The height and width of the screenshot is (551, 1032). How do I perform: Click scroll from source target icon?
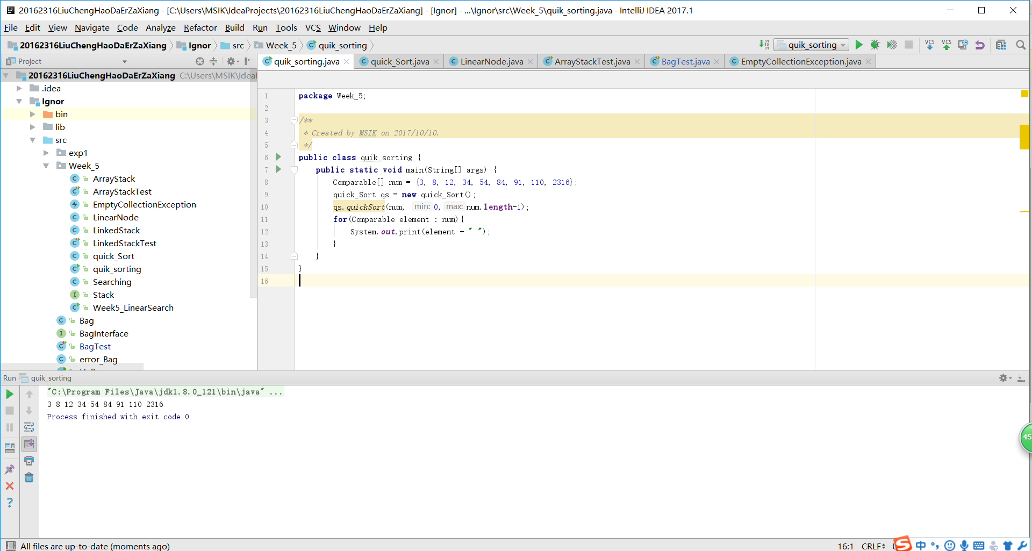[200, 61]
